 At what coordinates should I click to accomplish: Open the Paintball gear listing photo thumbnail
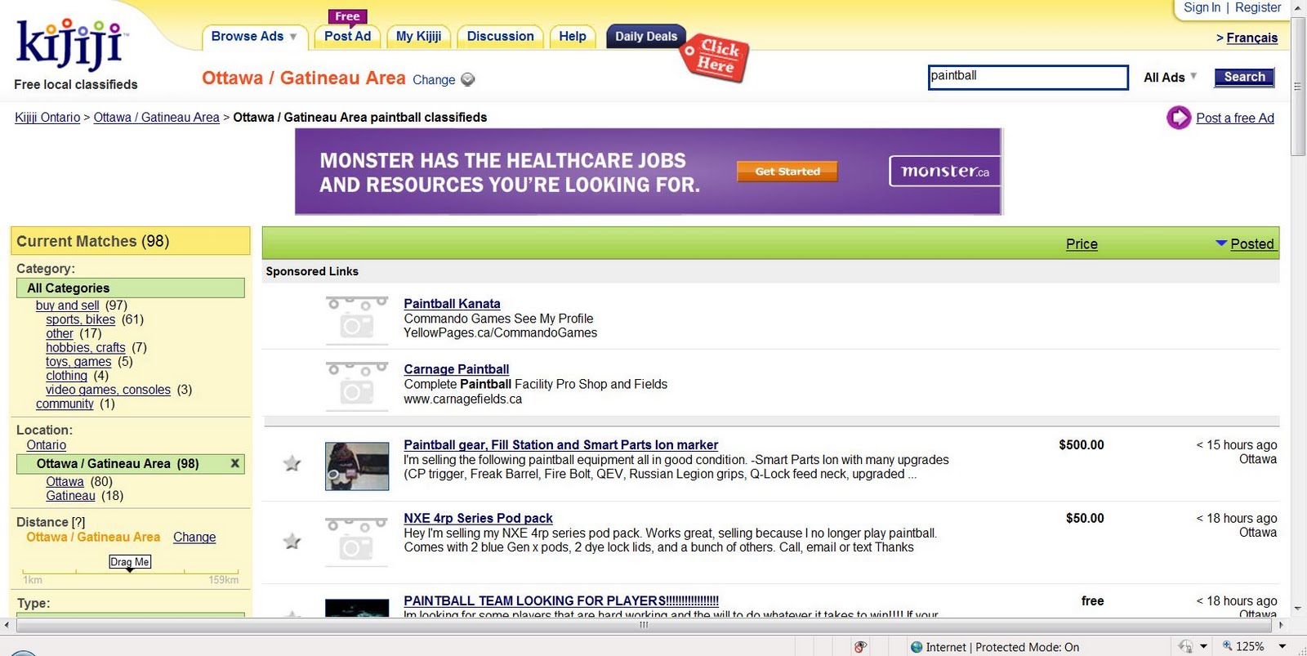[357, 466]
